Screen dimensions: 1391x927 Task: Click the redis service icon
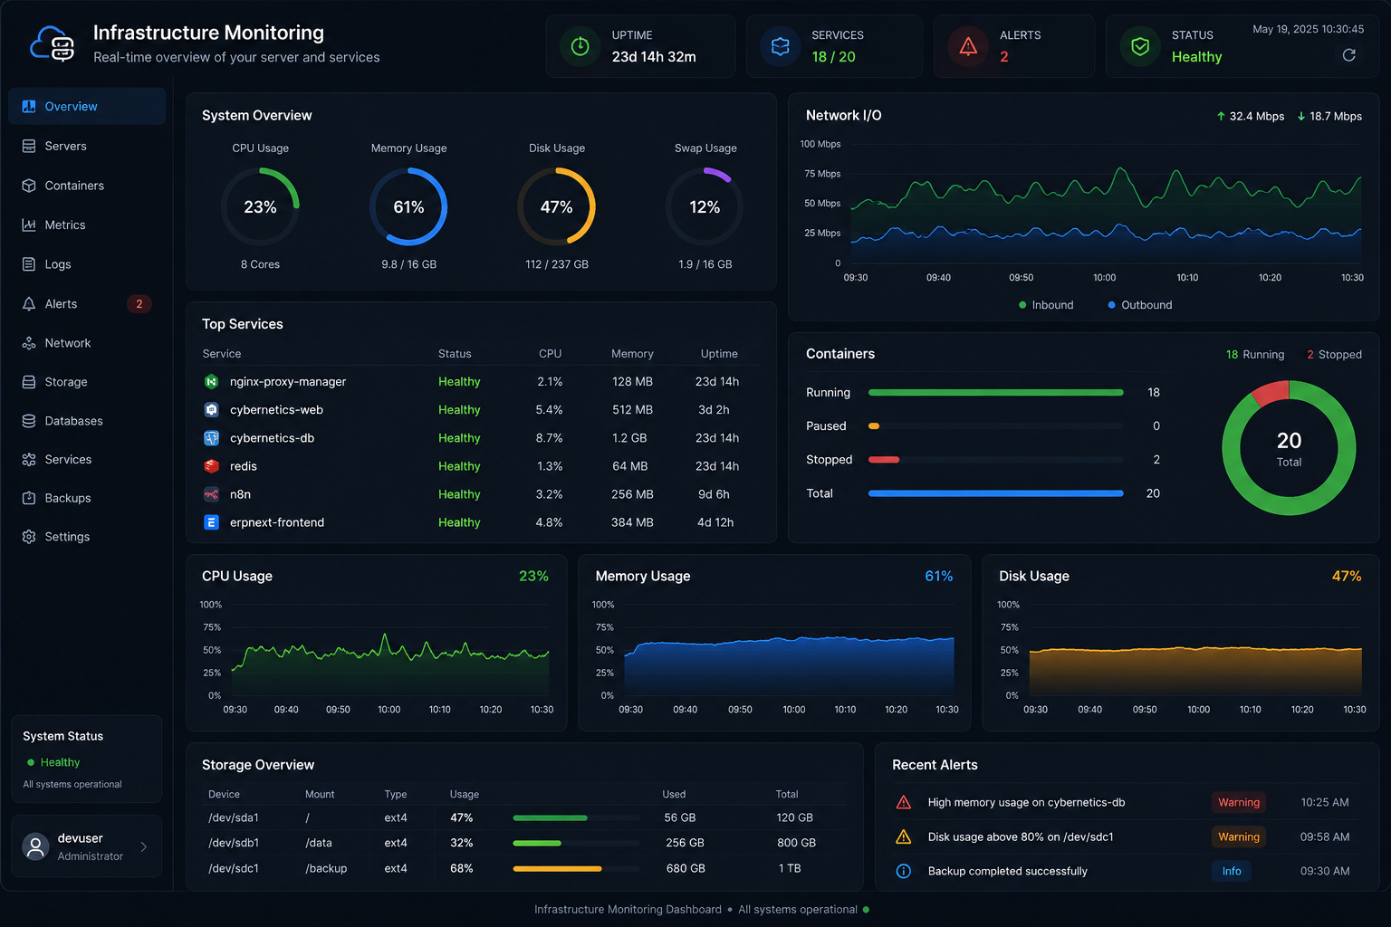[211, 466]
